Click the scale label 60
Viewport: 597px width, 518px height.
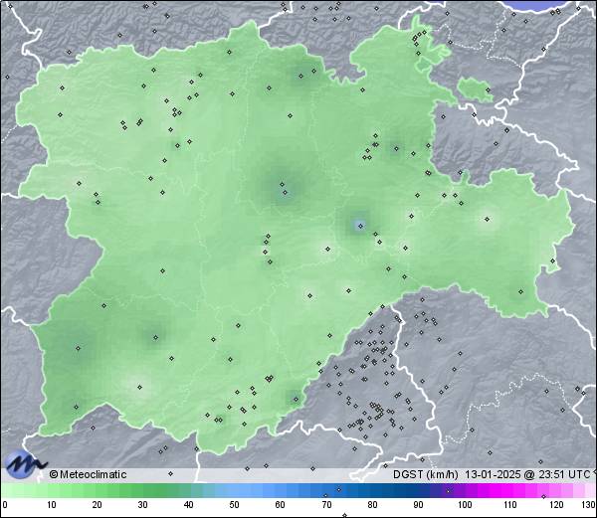[x=281, y=505]
